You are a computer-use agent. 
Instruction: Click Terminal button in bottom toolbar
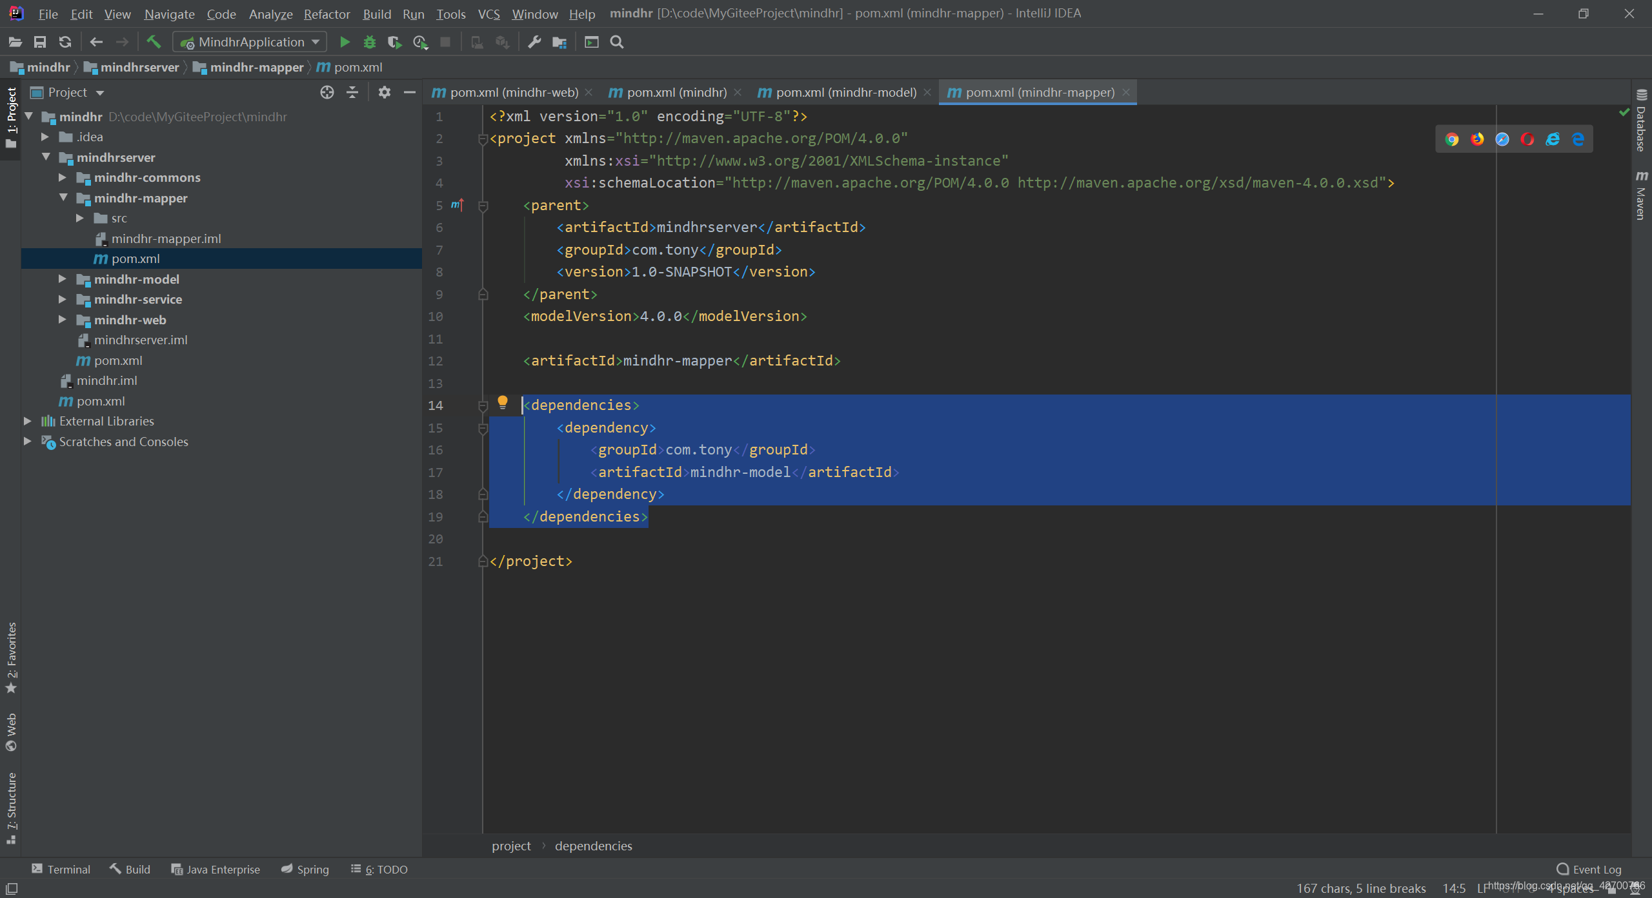(x=60, y=870)
